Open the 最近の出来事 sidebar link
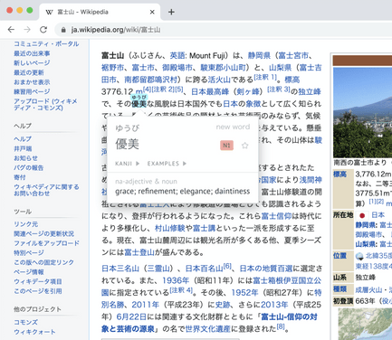Viewport: 392px width, 340px height. (32, 53)
